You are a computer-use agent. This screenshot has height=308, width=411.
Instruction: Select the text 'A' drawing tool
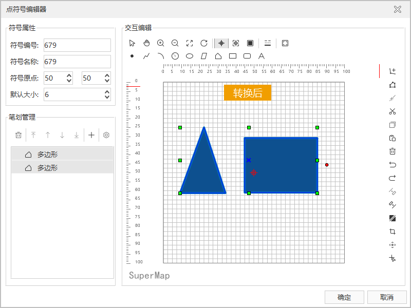pos(261,56)
